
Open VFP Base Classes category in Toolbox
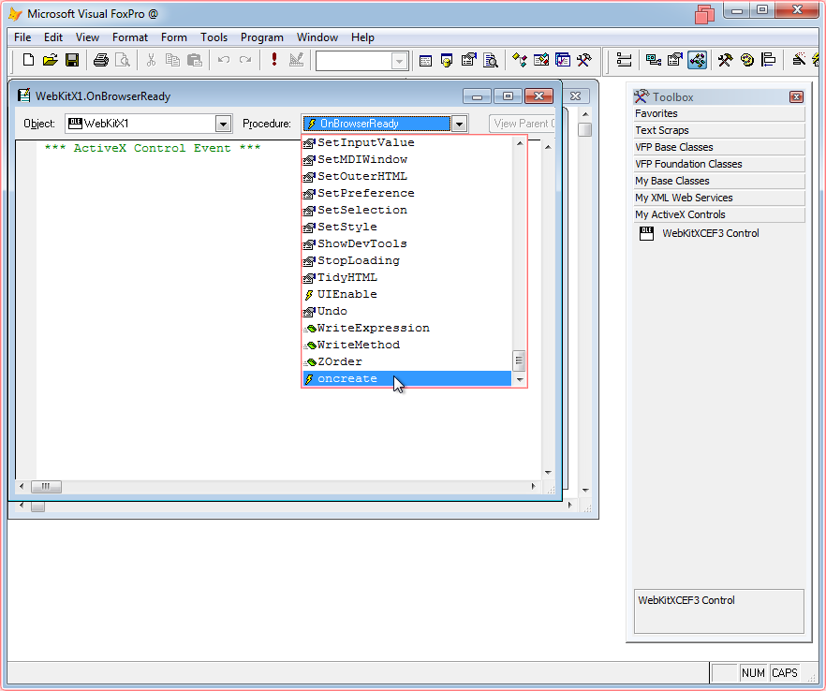click(x=719, y=148)
